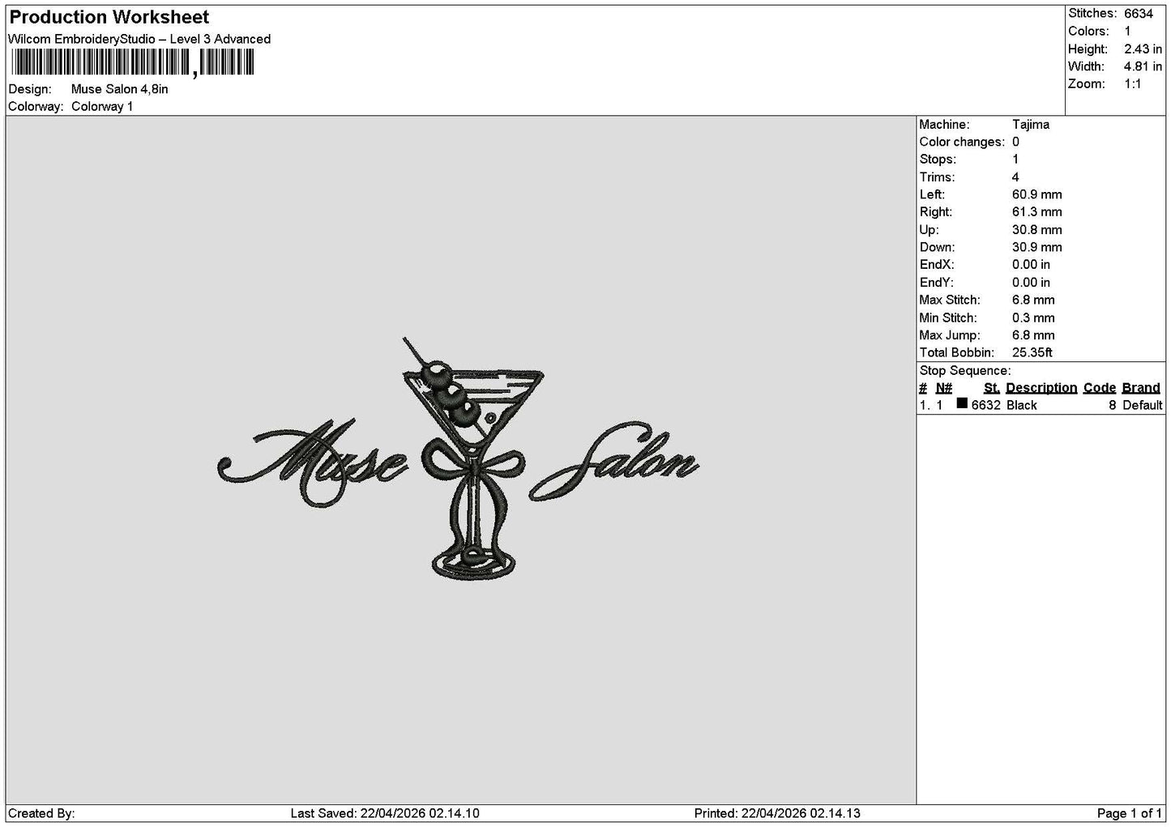Click the Stitches value 6634
The image size is (1171, 827).
click(1138, 14)
